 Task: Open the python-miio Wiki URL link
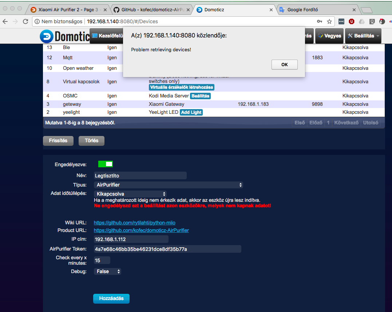(x=135, y=223)
